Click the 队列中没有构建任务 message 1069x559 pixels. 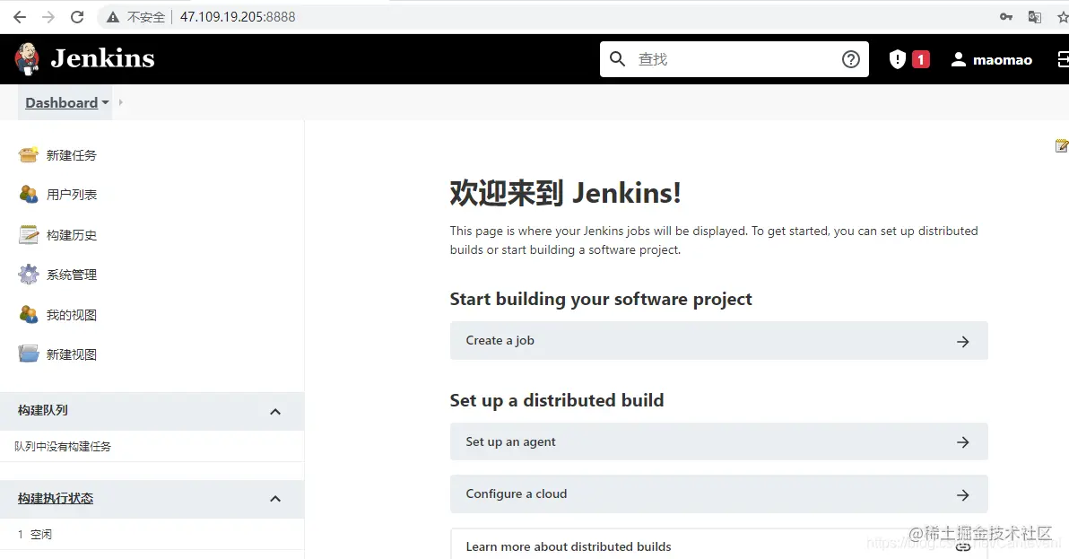click(x=63, y=447)
